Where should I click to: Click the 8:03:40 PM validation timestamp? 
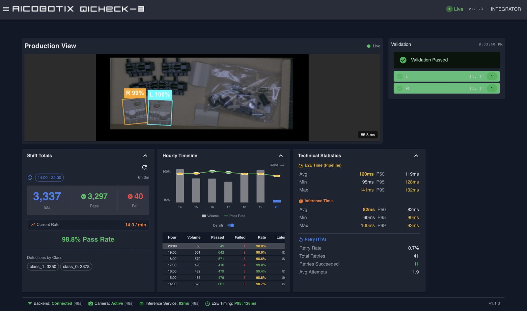tap(490, 44)
